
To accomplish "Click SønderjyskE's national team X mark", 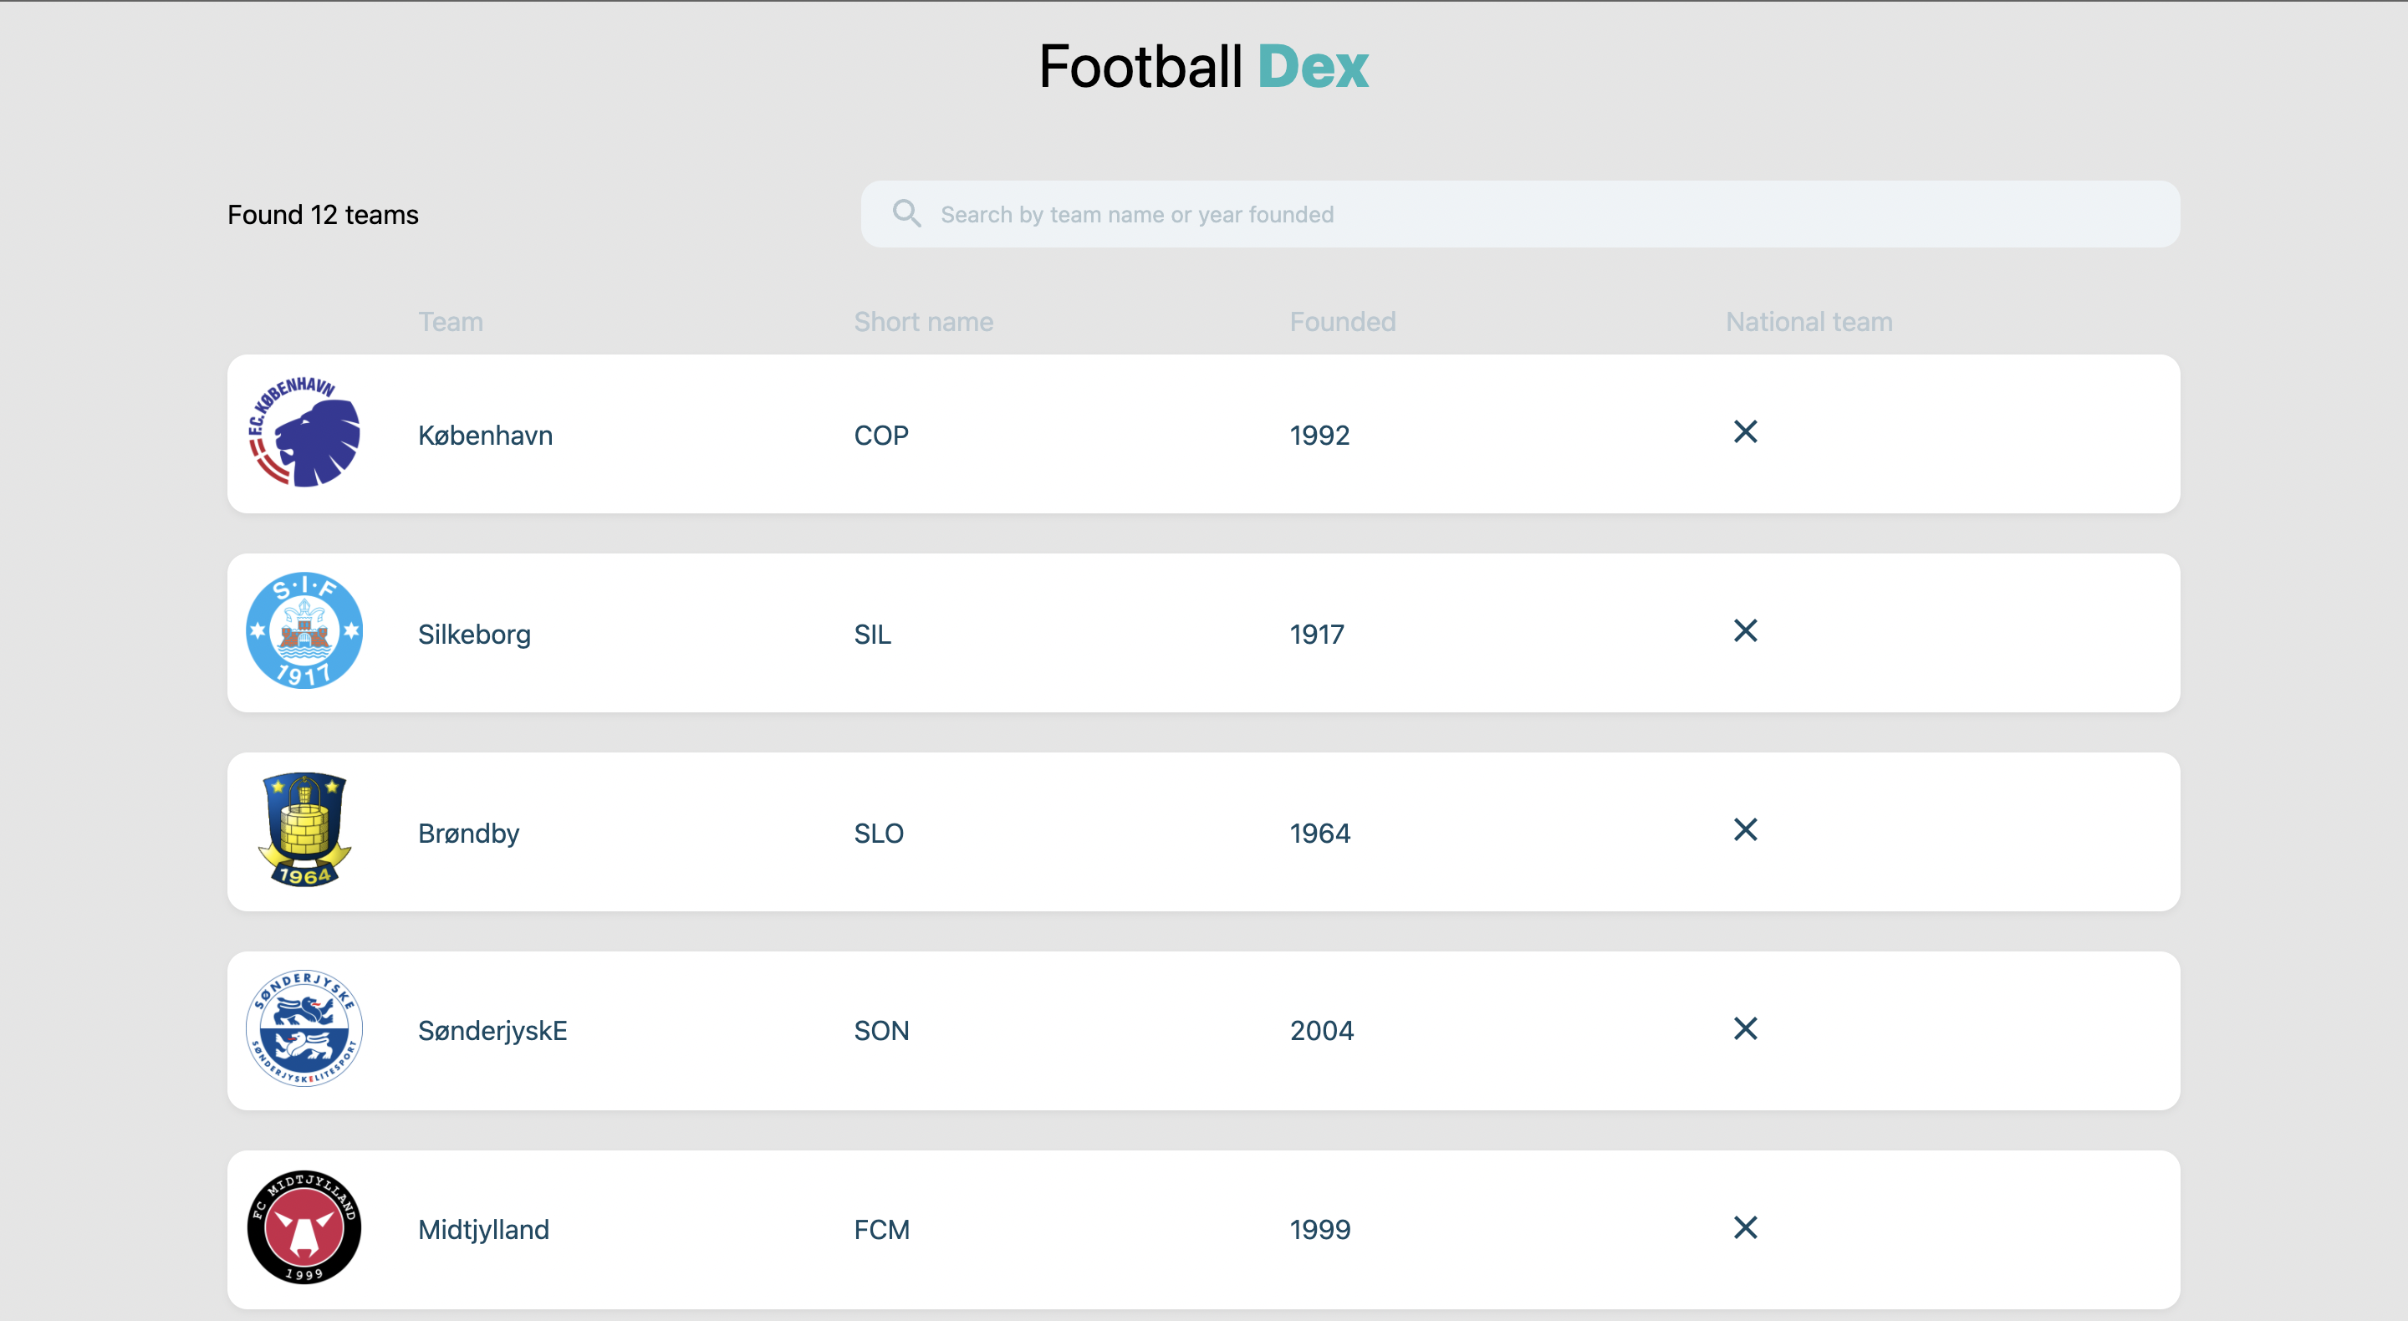I will 1744,1028.
